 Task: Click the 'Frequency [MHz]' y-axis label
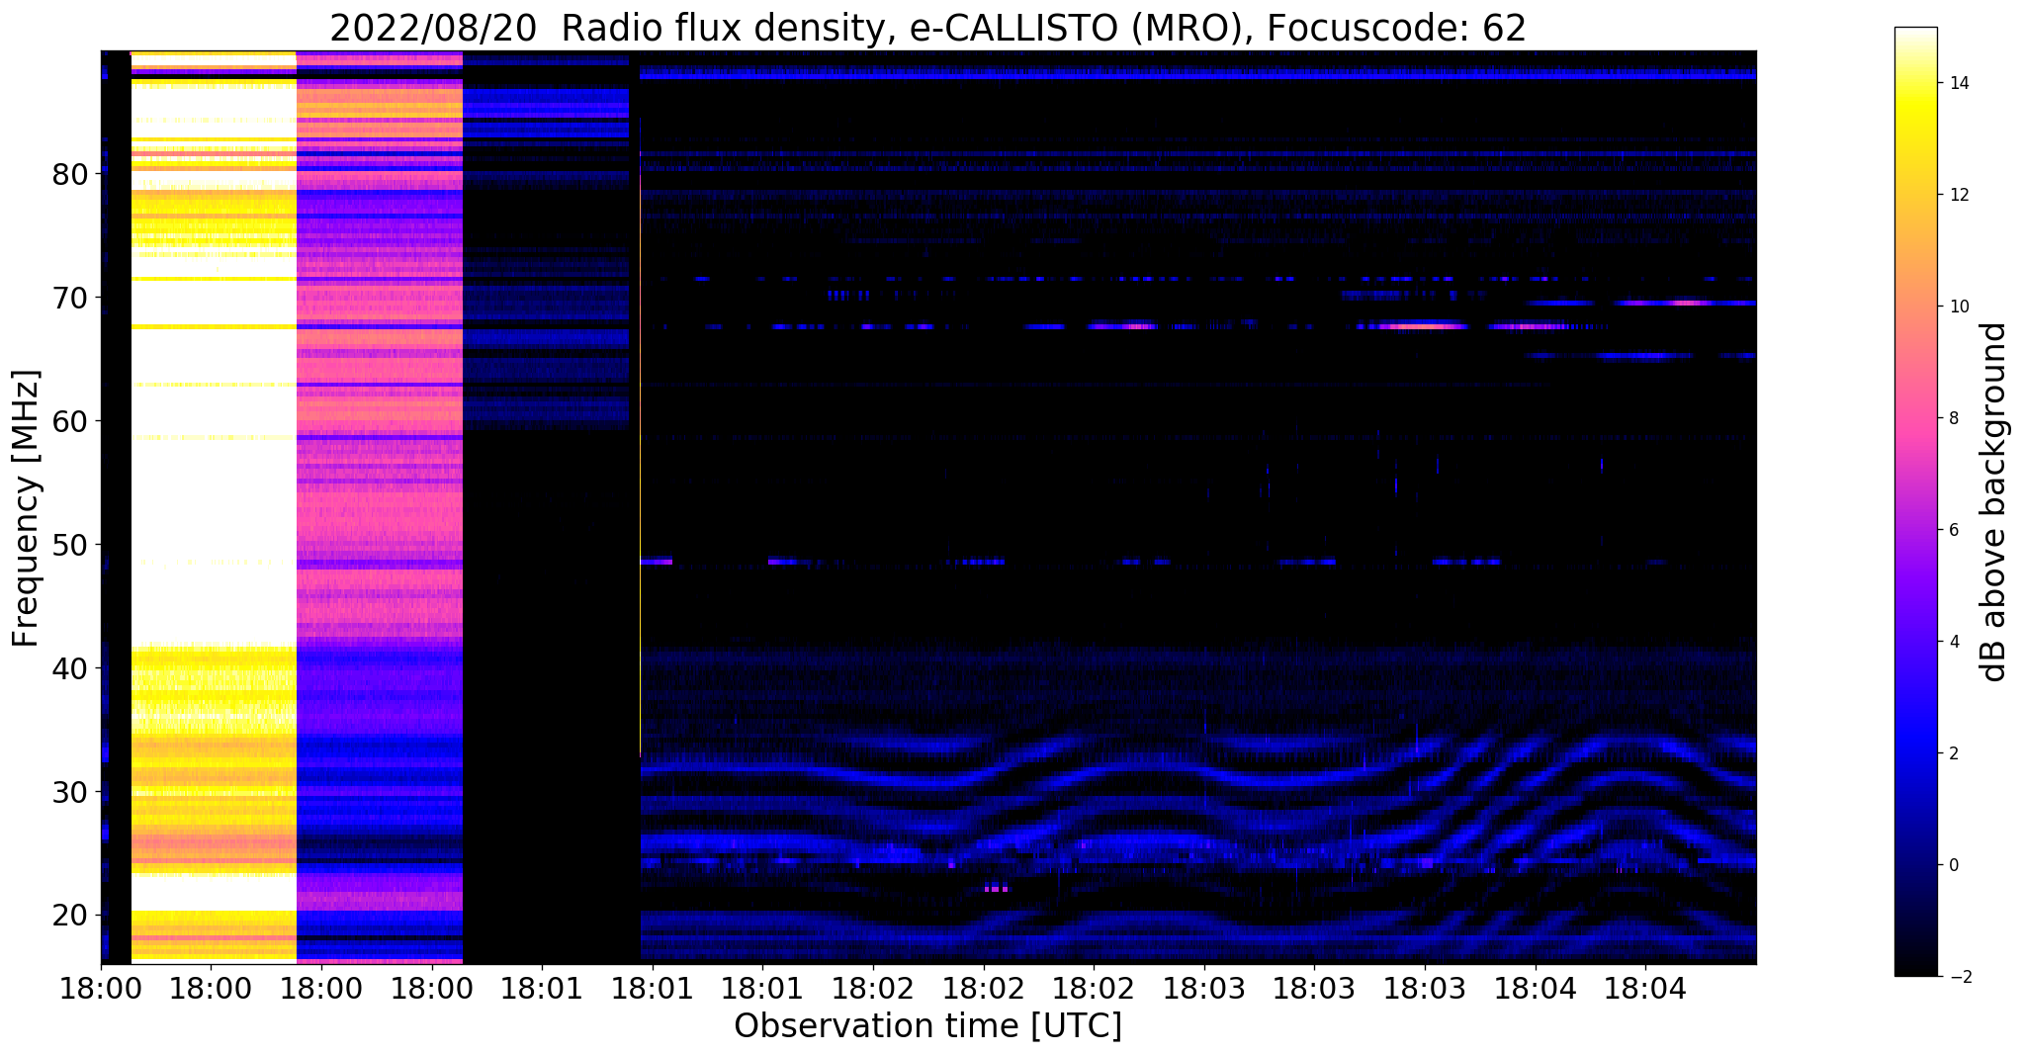[26, 508]
